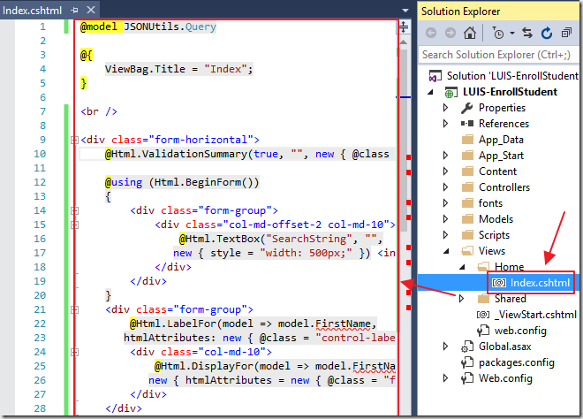The width and height of the screenshot is (583, 419).
Task: Click the Properties wrench icon
Action: (x=466, y=108)
